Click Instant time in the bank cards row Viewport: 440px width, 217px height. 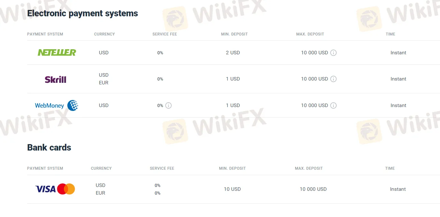point(398,189)
